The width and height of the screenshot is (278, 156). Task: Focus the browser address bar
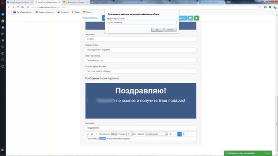pyautogui.click(x=142, y=7)
